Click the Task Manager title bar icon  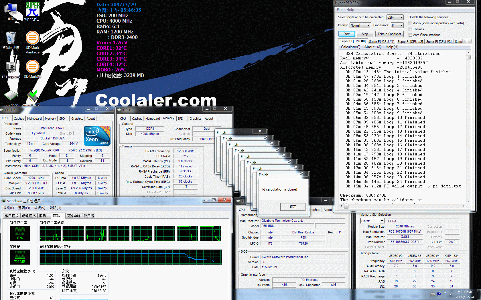click(3, 201)
